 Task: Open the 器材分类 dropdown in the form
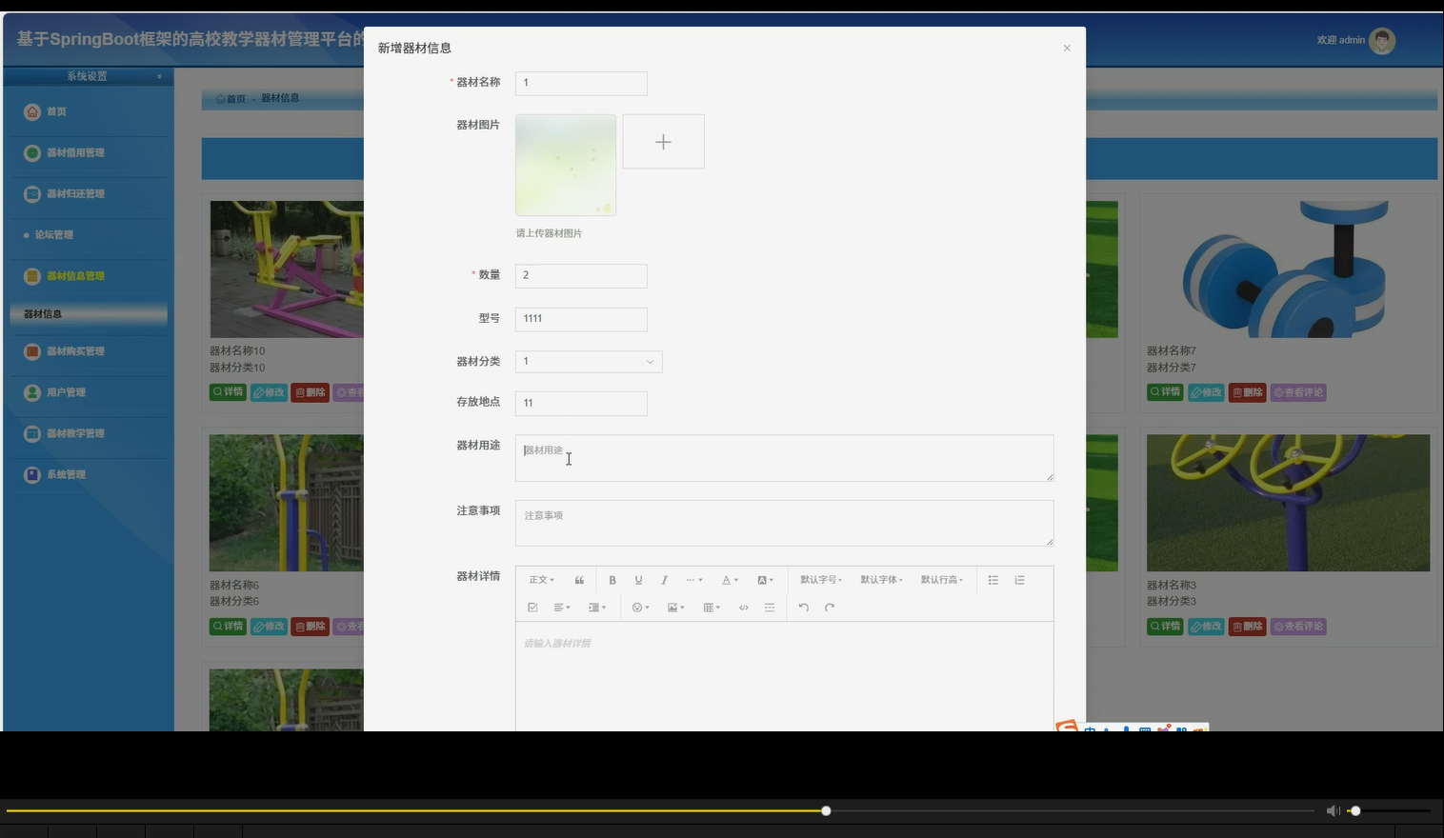click(588, 361)
